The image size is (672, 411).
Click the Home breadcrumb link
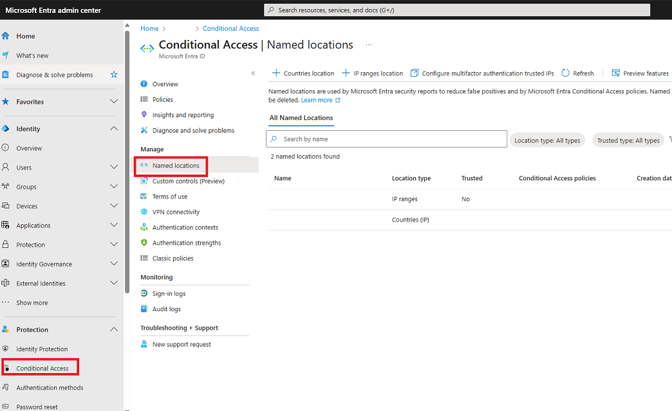[149, 28]
